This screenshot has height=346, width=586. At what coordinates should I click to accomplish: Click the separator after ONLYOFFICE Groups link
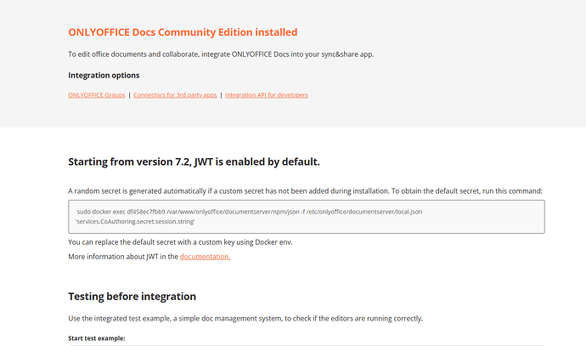tap(129, 95)
